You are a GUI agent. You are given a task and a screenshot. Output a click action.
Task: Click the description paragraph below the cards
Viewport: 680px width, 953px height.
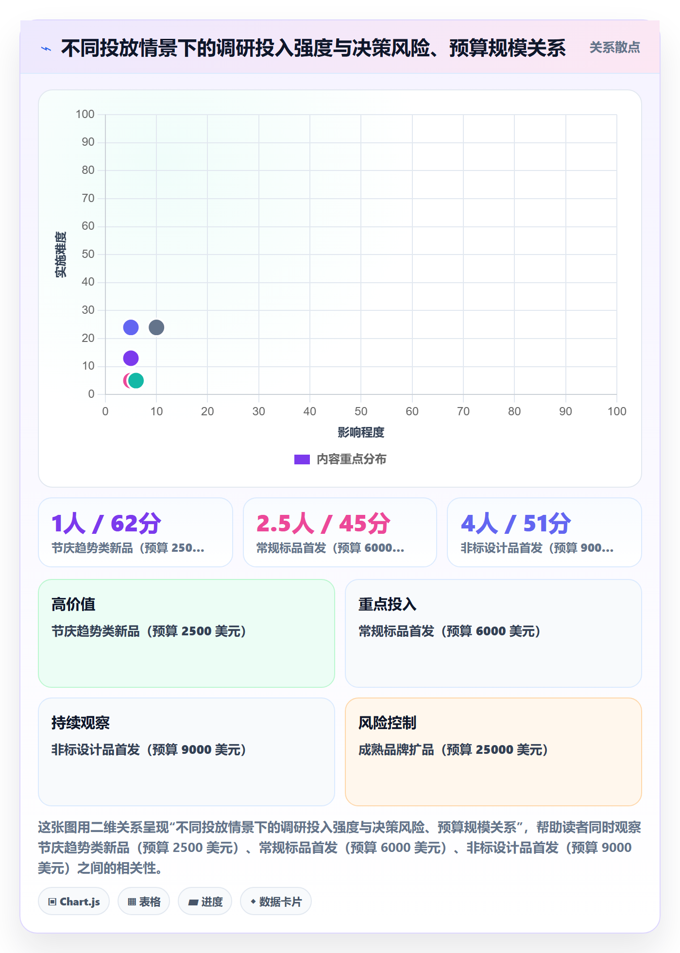pyautogui.click(x=340, y=848)
